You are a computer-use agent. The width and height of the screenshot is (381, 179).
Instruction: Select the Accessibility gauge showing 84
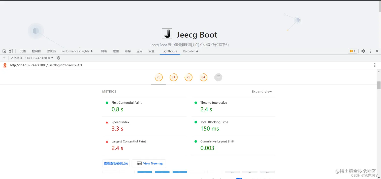173,77
